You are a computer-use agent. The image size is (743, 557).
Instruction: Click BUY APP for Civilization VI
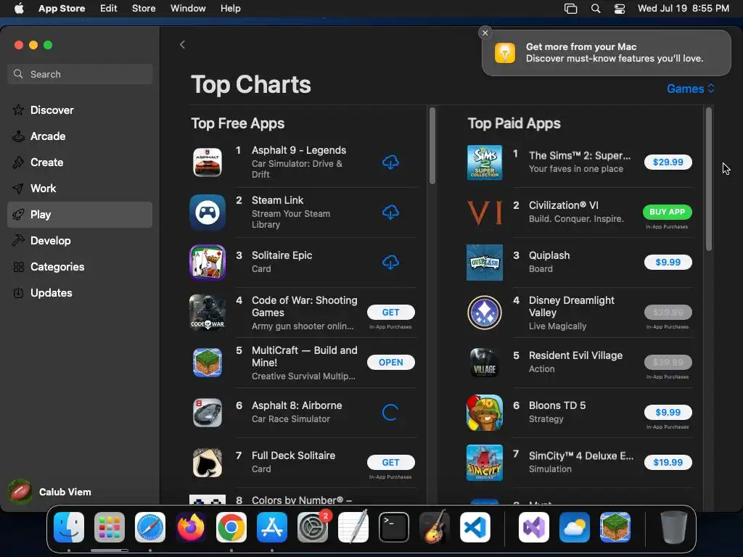(x=668, y=213)
